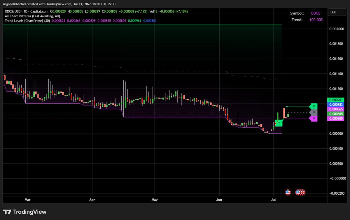Select the Trend Levels [ChartPrime] indicator legend
Viewport: 350px width, 220px height.
(x=27, y=21)
